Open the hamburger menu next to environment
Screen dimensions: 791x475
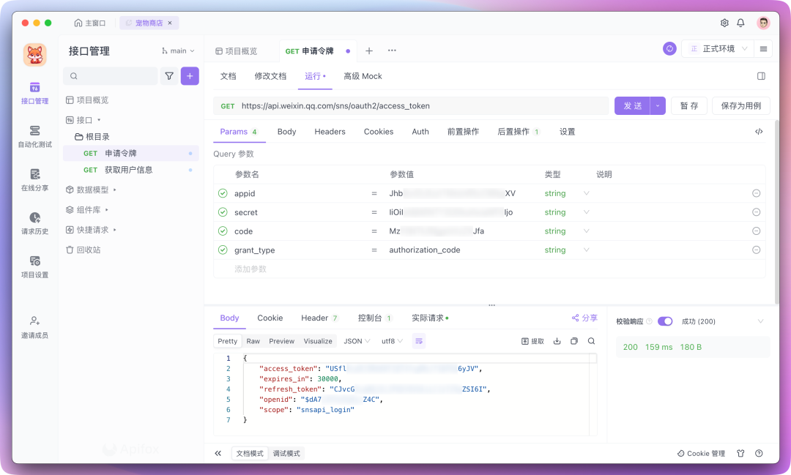tap(763, 49)
